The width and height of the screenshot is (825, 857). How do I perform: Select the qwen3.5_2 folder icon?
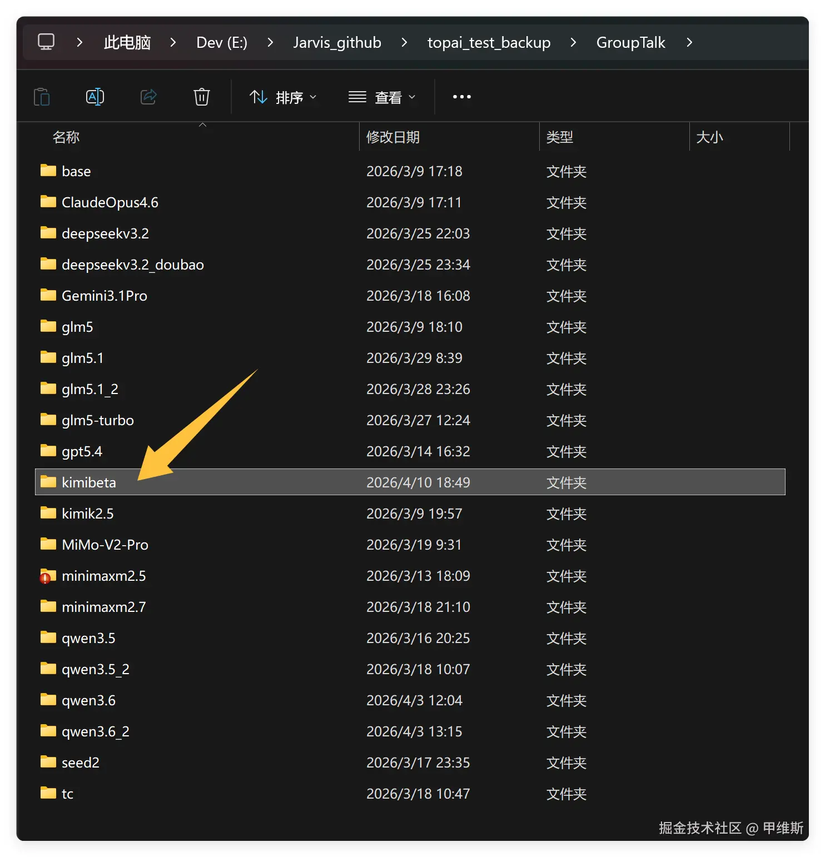[48, 668]
